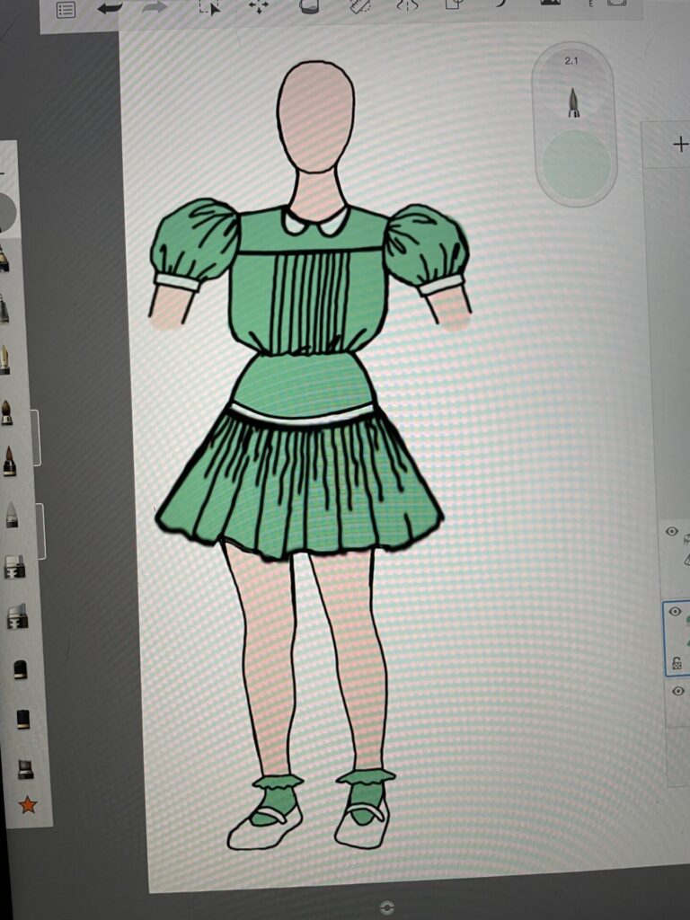The width and height of the screenshot is (690, 920).
Task: Open the Import Image tool
Action: coord(550,3)
